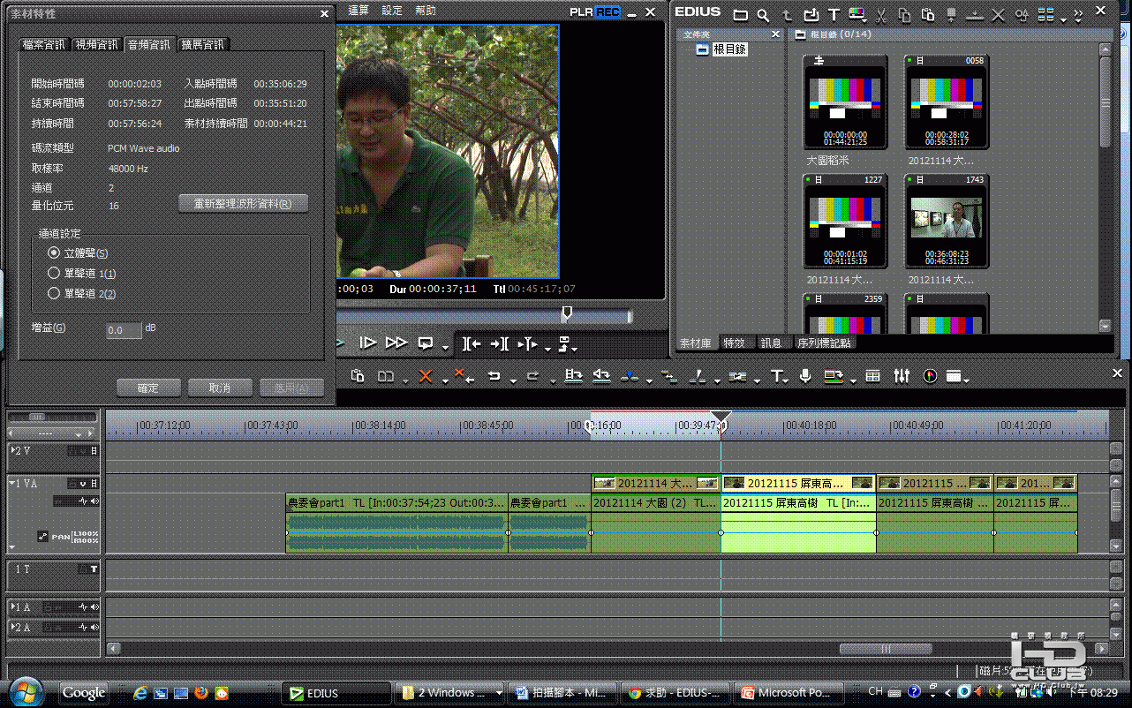Open dropdown beside the bin view mode icon
Viewport: 1132px width, 708px height.
click(x=1062, y=19)
